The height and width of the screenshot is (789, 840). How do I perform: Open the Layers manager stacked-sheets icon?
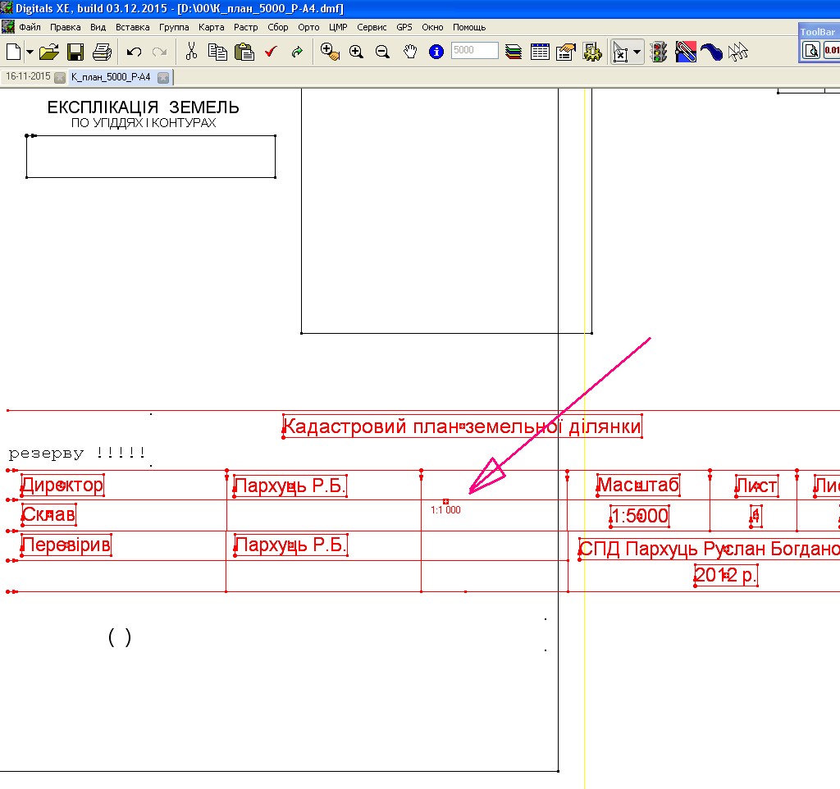pyautogui.click(x=514, y=52)
